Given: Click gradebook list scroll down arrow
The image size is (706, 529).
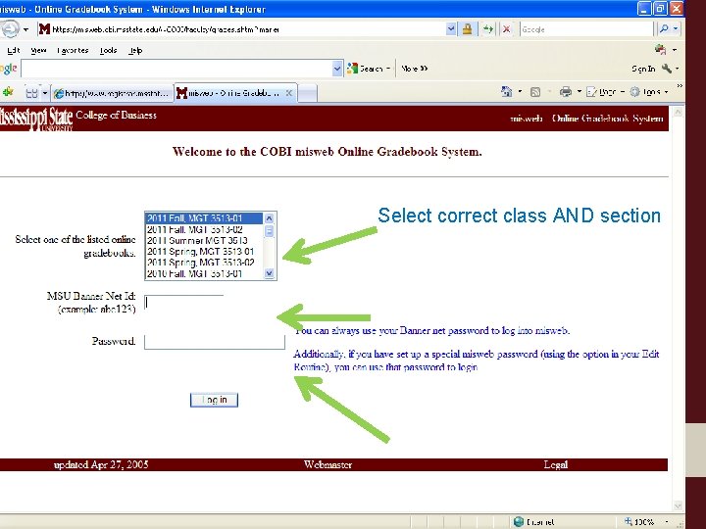Looking at the screenshot, I should tap(270, 273).
